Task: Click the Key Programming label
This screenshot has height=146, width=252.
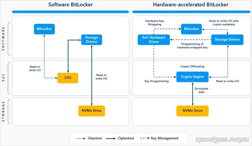Action: click(157, 81)
